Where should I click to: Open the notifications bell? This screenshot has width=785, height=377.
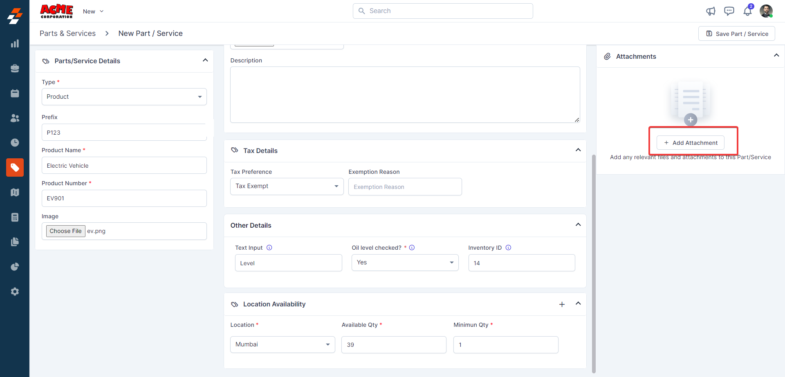point(747,11)
